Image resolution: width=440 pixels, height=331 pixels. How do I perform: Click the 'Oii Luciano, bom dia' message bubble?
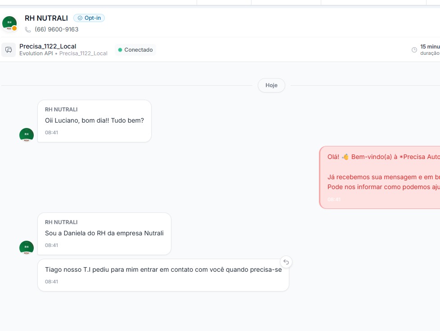point(94,120)
